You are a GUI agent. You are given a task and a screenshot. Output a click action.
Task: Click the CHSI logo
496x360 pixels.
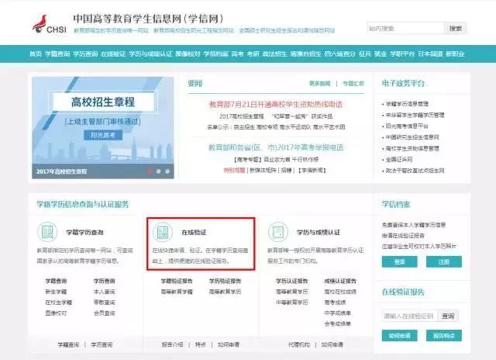(50, 24)
